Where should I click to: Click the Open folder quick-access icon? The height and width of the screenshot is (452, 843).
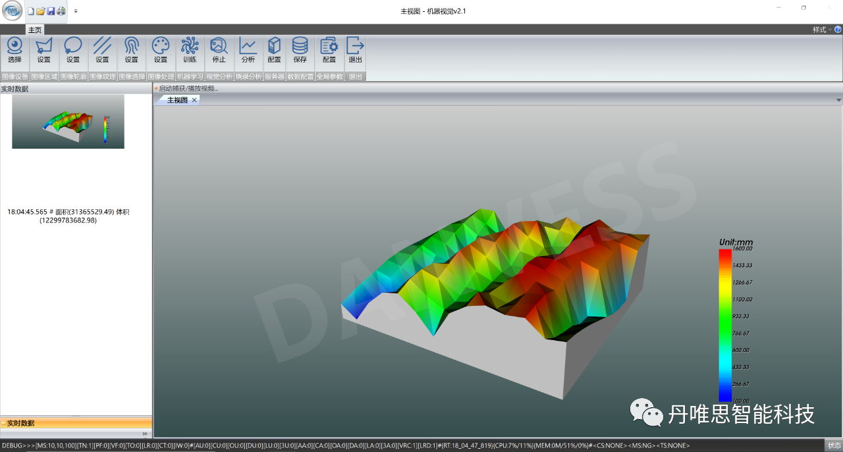pos(40,11)
